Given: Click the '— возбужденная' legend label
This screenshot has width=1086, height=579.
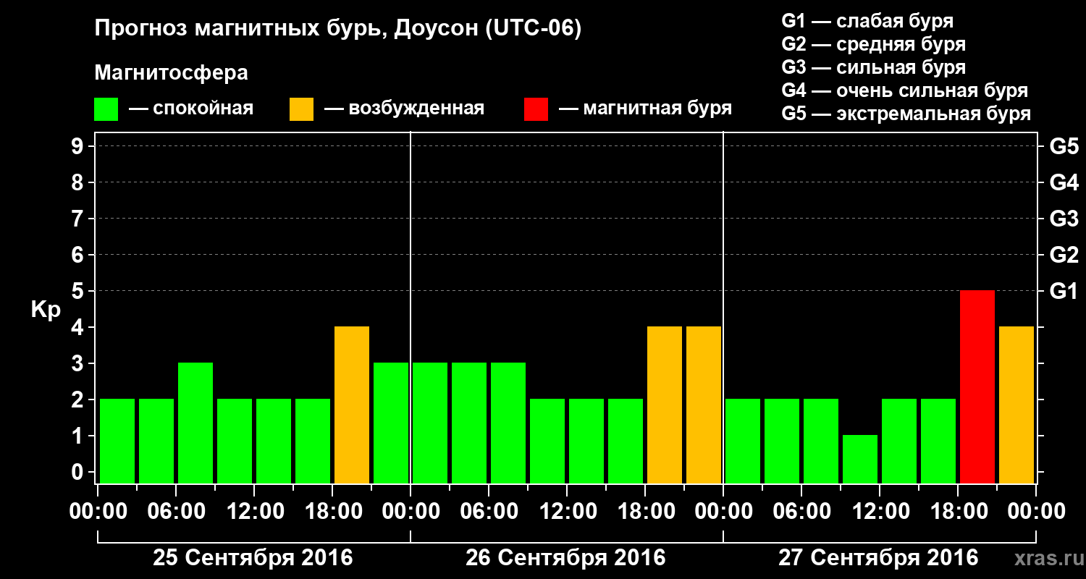Looking at the screenshot, I should tap(404, 109).
